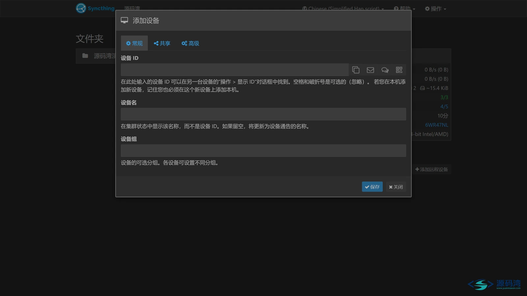Share the device ID by email icon
This screenshot has width=527, height=296.
click(x=370, y=70)
